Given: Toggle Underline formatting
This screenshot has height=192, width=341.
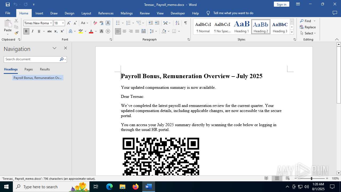Looking at the screenshot, I should (x=39, y=31).
